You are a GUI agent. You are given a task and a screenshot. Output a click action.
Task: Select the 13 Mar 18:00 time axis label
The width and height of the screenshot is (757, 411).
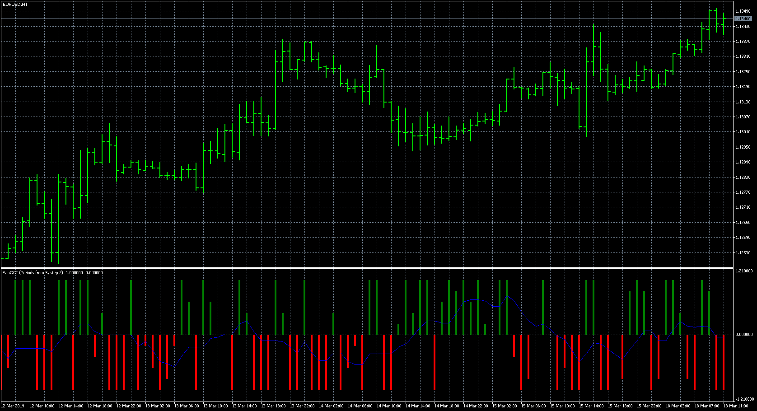[273, 406]
